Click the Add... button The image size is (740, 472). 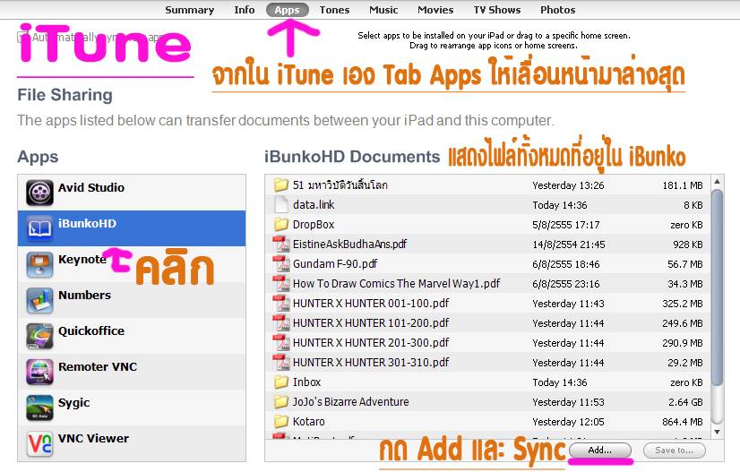[600, 451]
